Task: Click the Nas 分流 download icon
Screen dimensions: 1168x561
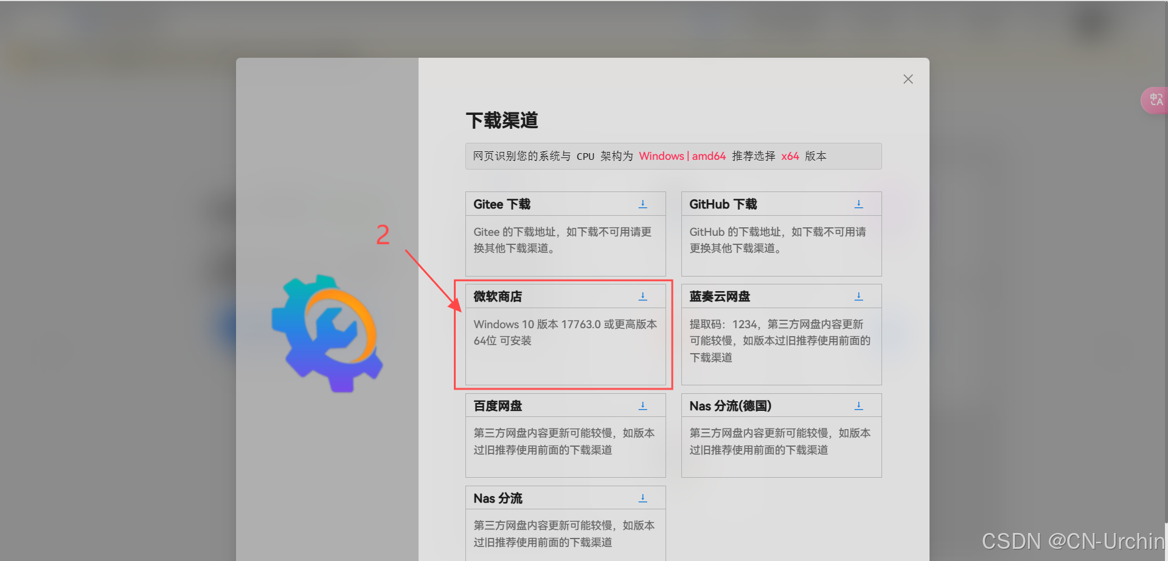Action: click(x=642, y=498)
